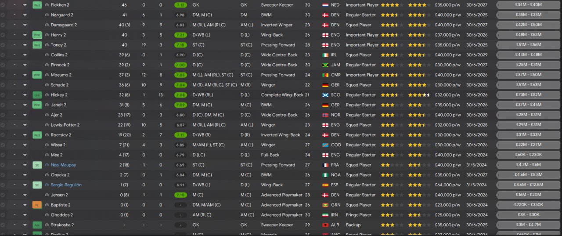The image size is (562, 236).
Task: Click the Cameroon flag in Mbeumo's row
Action: click(x=325, y=75)
